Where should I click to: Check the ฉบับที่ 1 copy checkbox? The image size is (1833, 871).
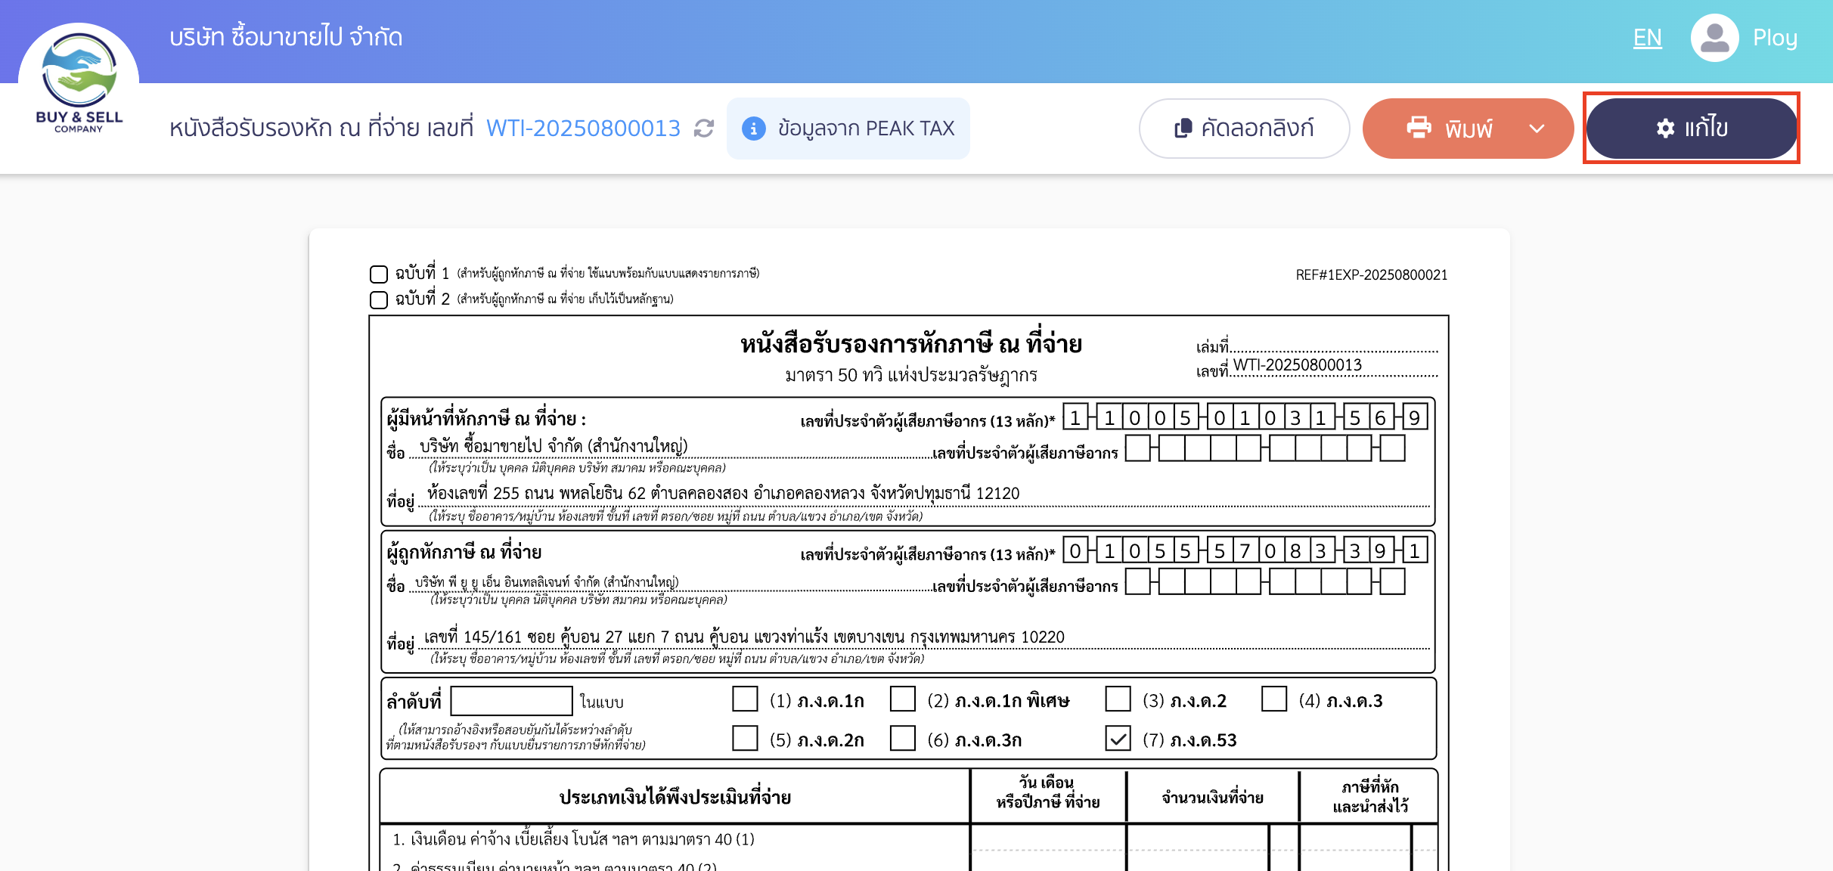[378, 274]
